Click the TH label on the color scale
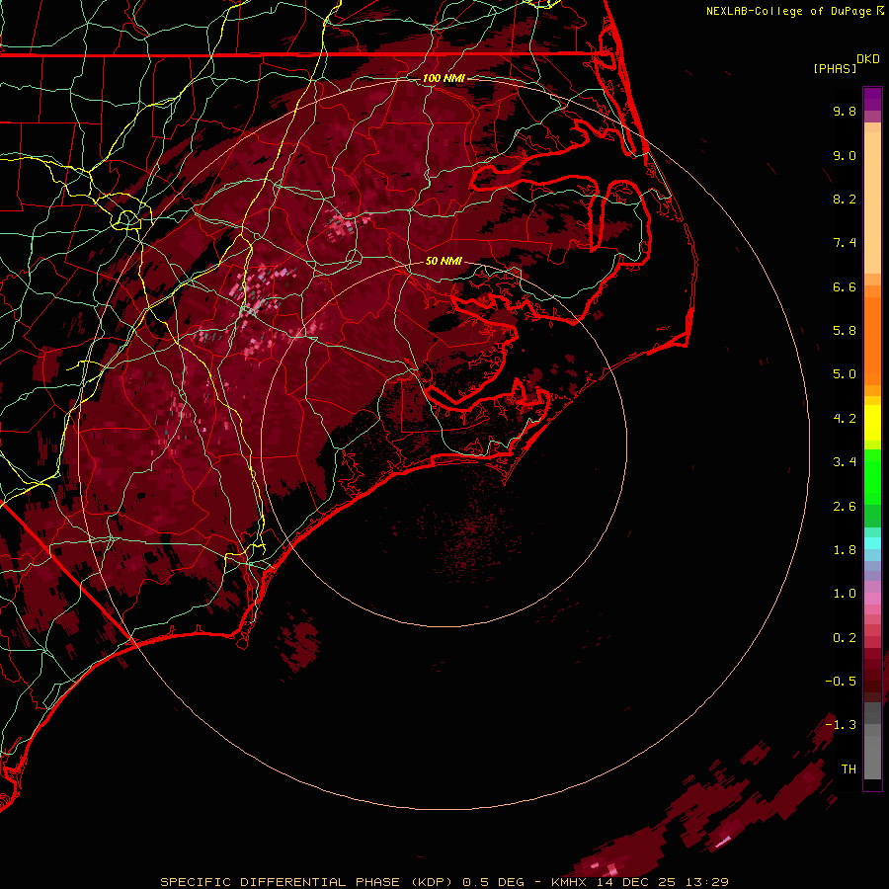The width and height of the screenshot is (889, 889). pos(849,769)
